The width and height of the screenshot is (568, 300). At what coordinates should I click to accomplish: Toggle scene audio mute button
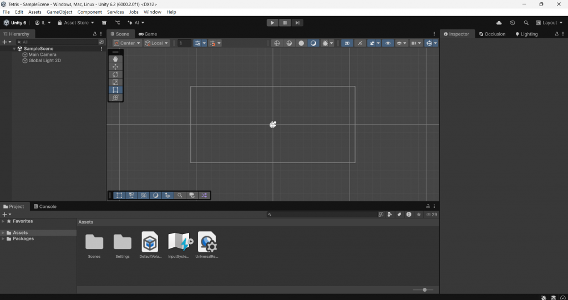[x=359, y=43]
